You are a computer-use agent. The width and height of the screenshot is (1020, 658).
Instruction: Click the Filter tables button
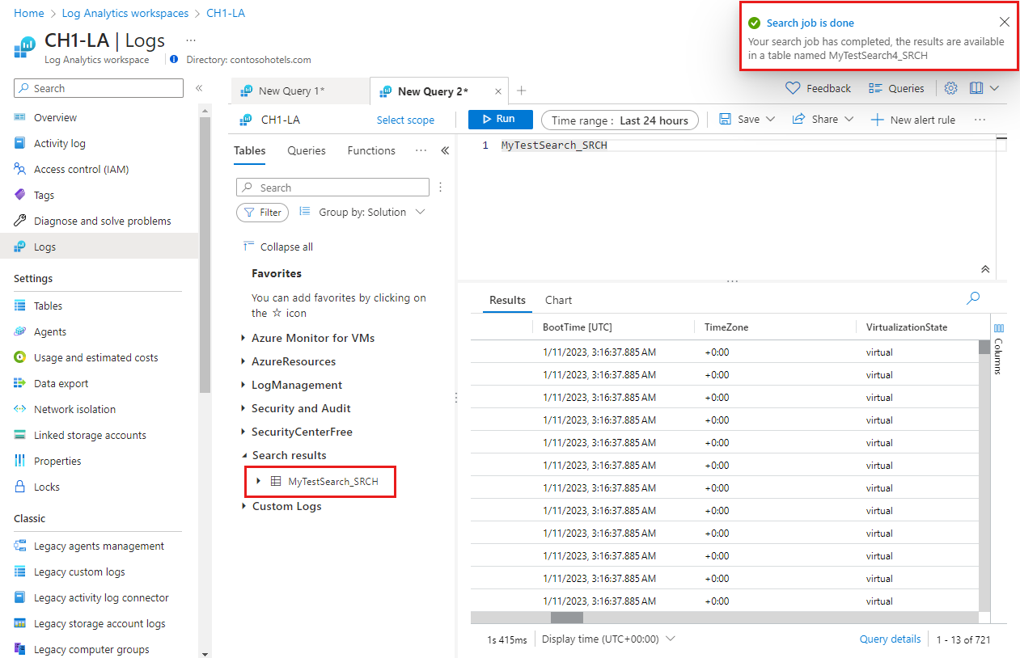click(262, 213)
